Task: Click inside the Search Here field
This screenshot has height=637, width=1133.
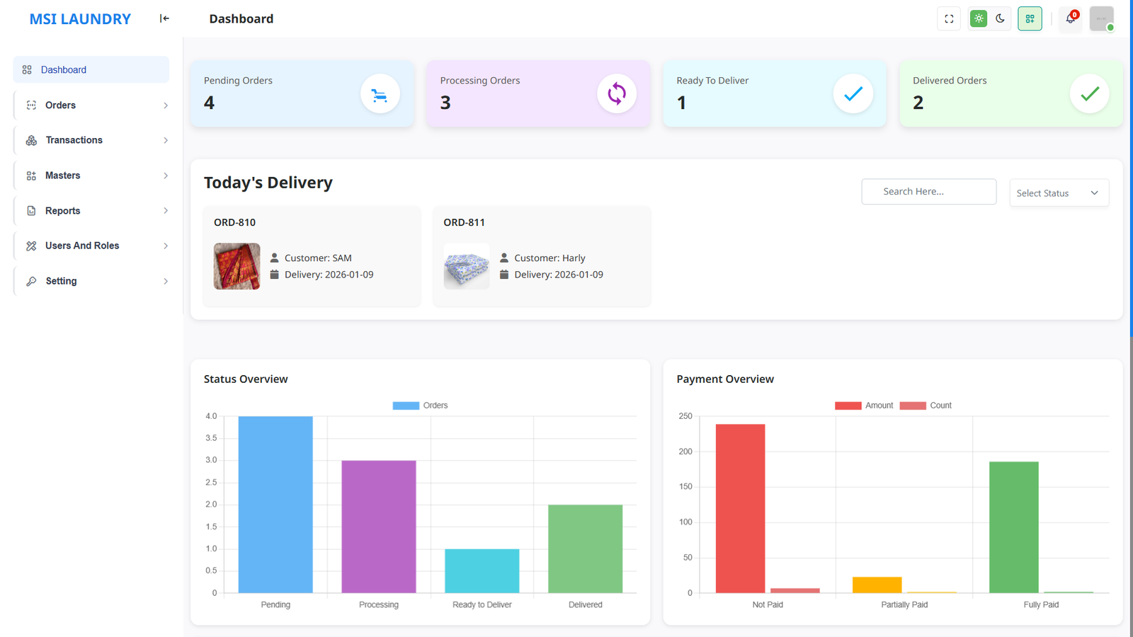Action: pyautogui.click(x=928, y=191)
